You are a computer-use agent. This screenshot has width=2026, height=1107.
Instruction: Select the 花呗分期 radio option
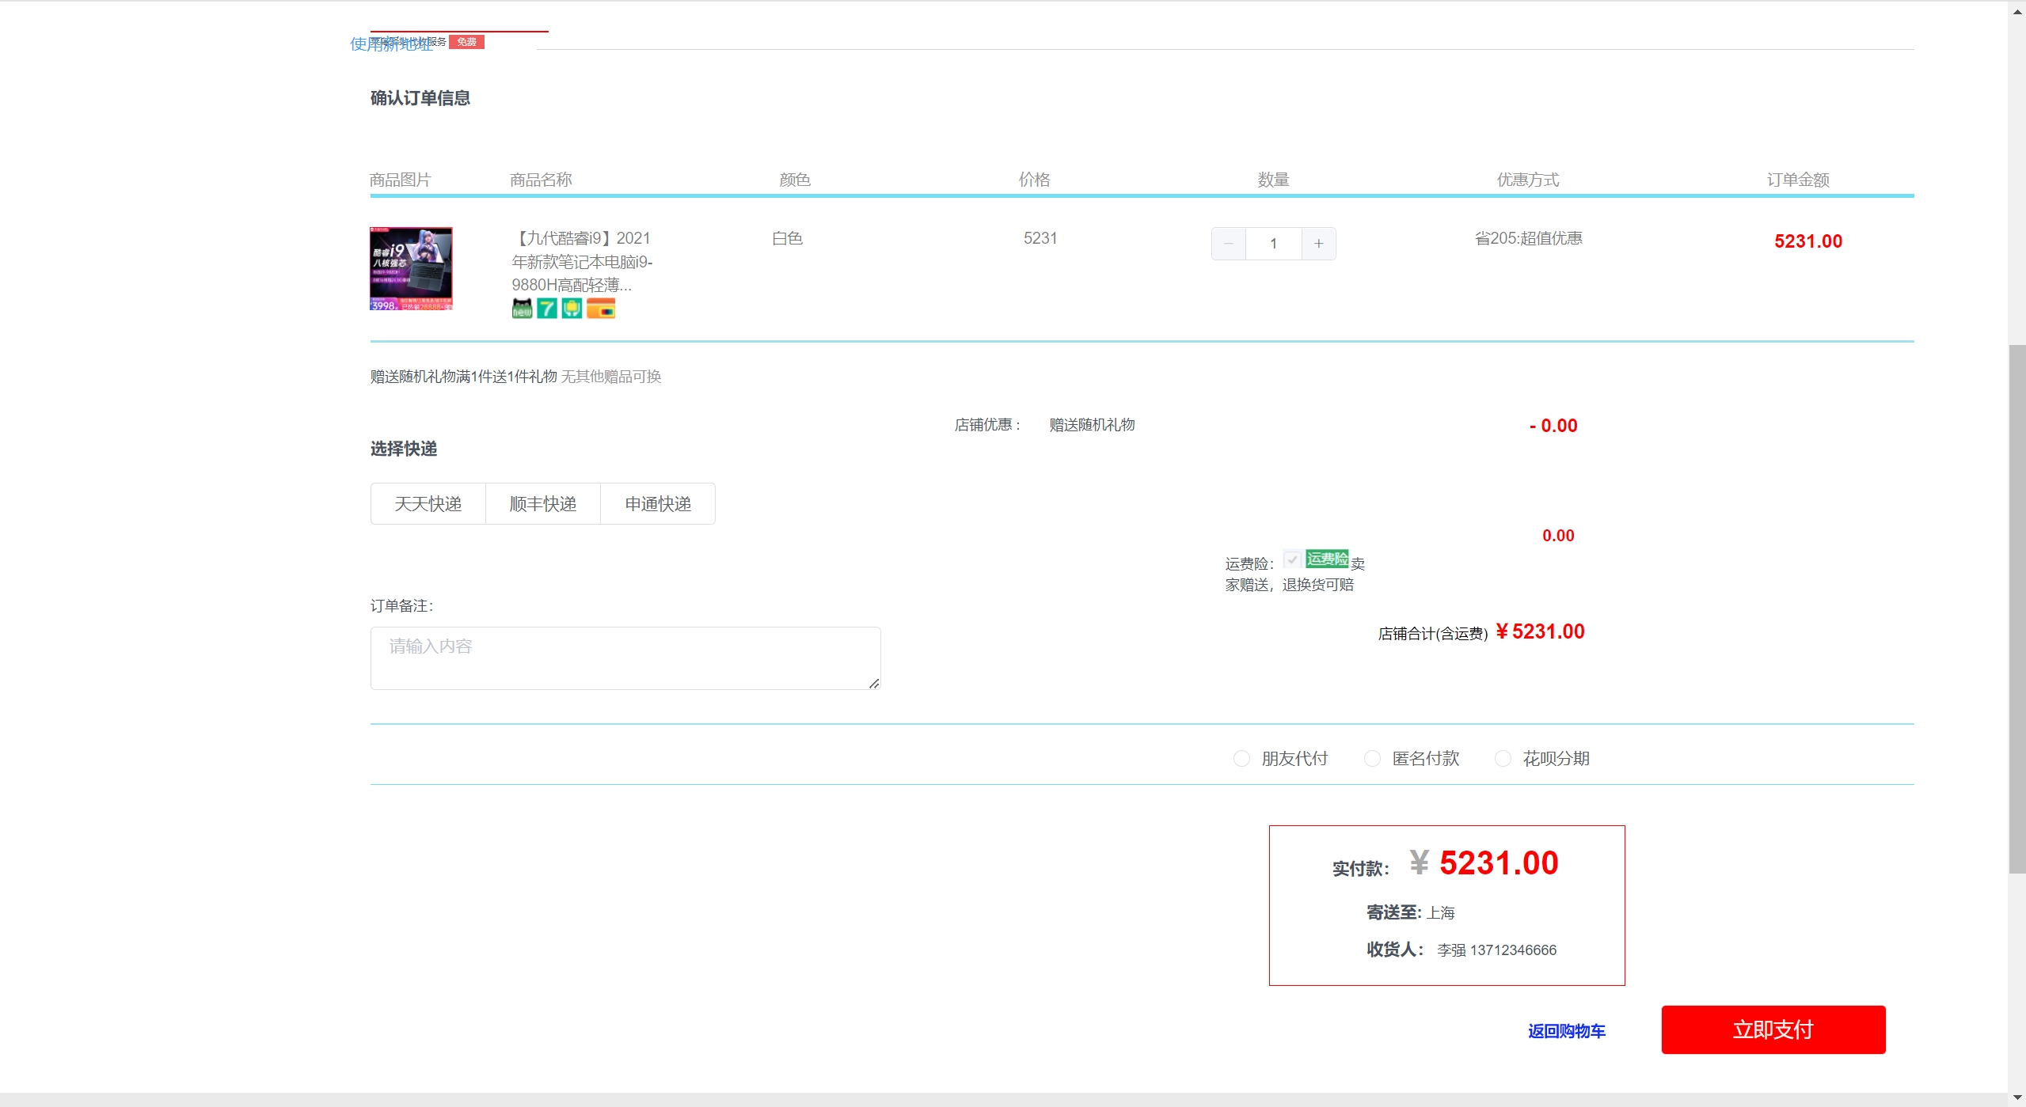1503,759
